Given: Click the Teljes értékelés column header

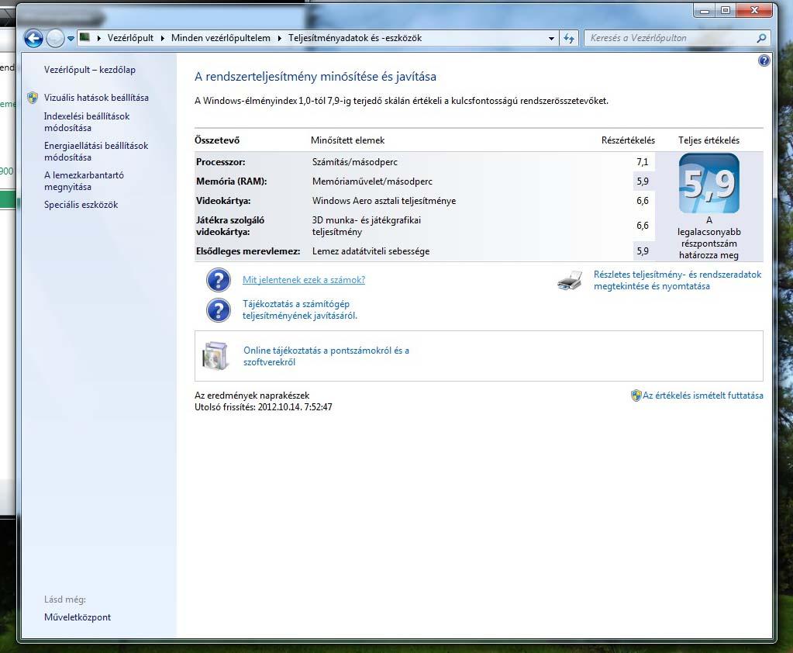Looking at the screenshot, I should [x=709, y=140].
